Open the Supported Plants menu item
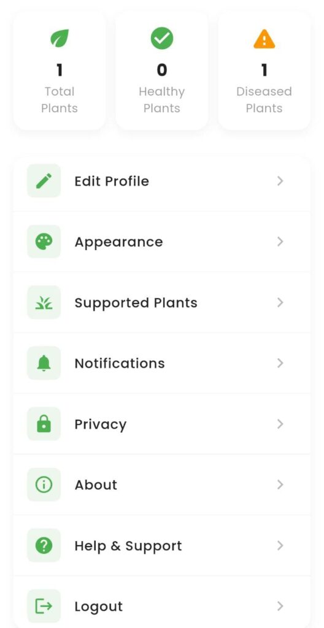 (162, 302)
